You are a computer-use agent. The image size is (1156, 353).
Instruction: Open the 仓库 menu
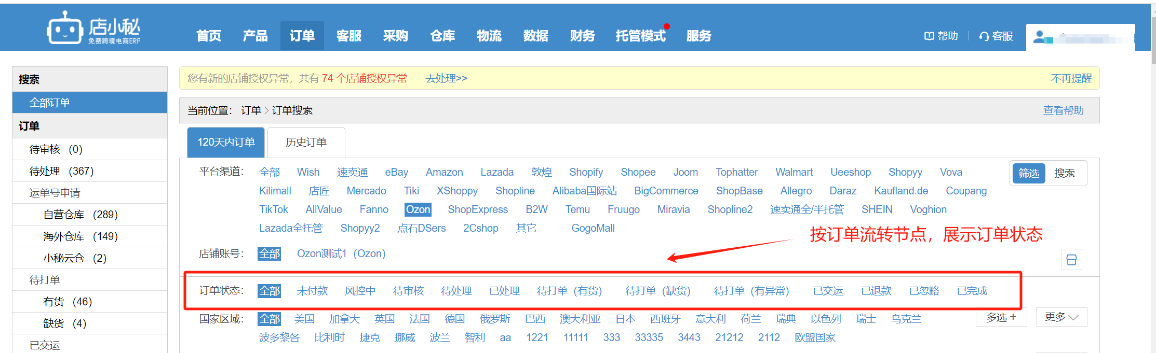click(x=442, y=36)
